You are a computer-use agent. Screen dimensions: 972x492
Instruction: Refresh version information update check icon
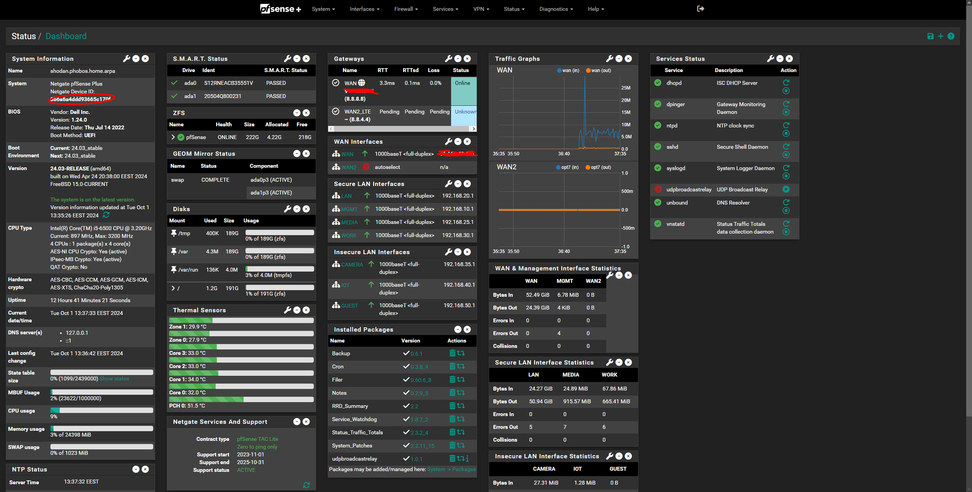pyautogui.click(x=106, y=215)
